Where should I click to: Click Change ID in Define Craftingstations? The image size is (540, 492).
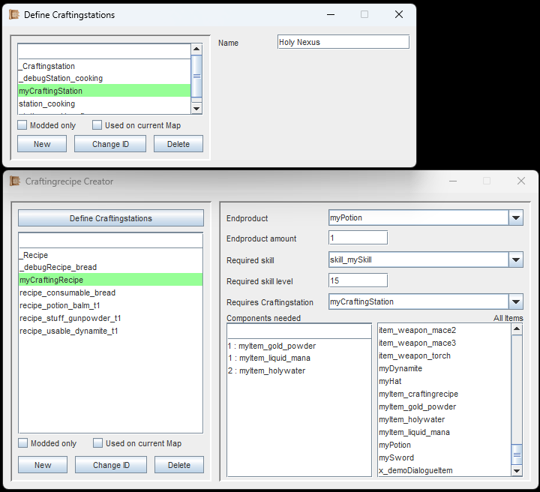[110, 144]
